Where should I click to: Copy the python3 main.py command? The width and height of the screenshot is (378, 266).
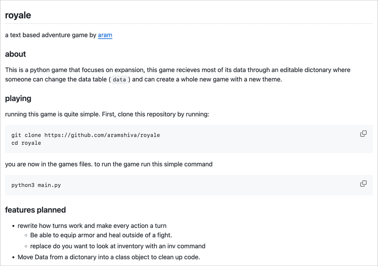(363, 184)
